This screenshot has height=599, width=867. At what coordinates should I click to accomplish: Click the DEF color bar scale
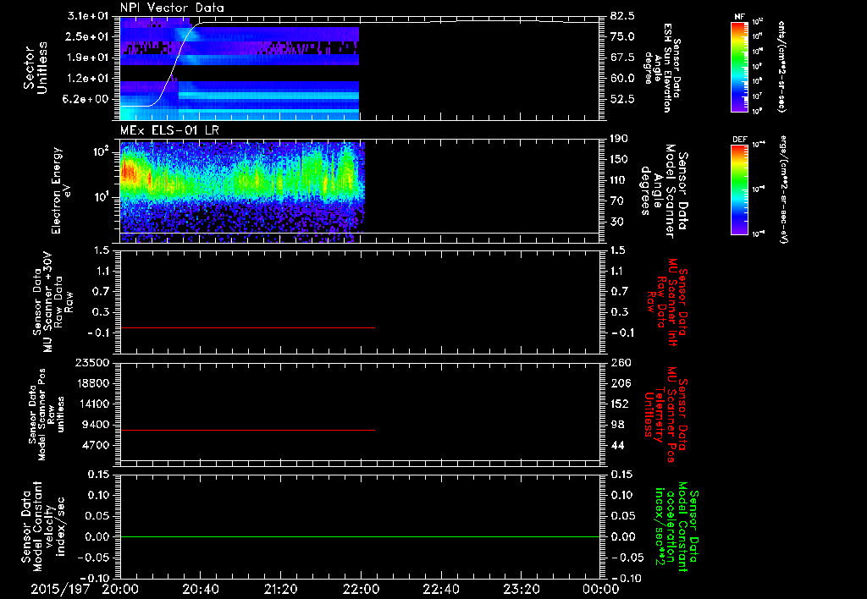click(739, 190)
